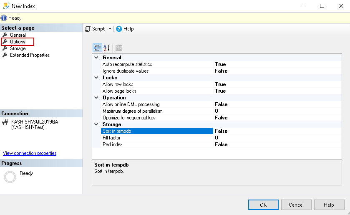Screen dimensions: 350x215
Task: Click the Cancel button
Action: (296, 205)
